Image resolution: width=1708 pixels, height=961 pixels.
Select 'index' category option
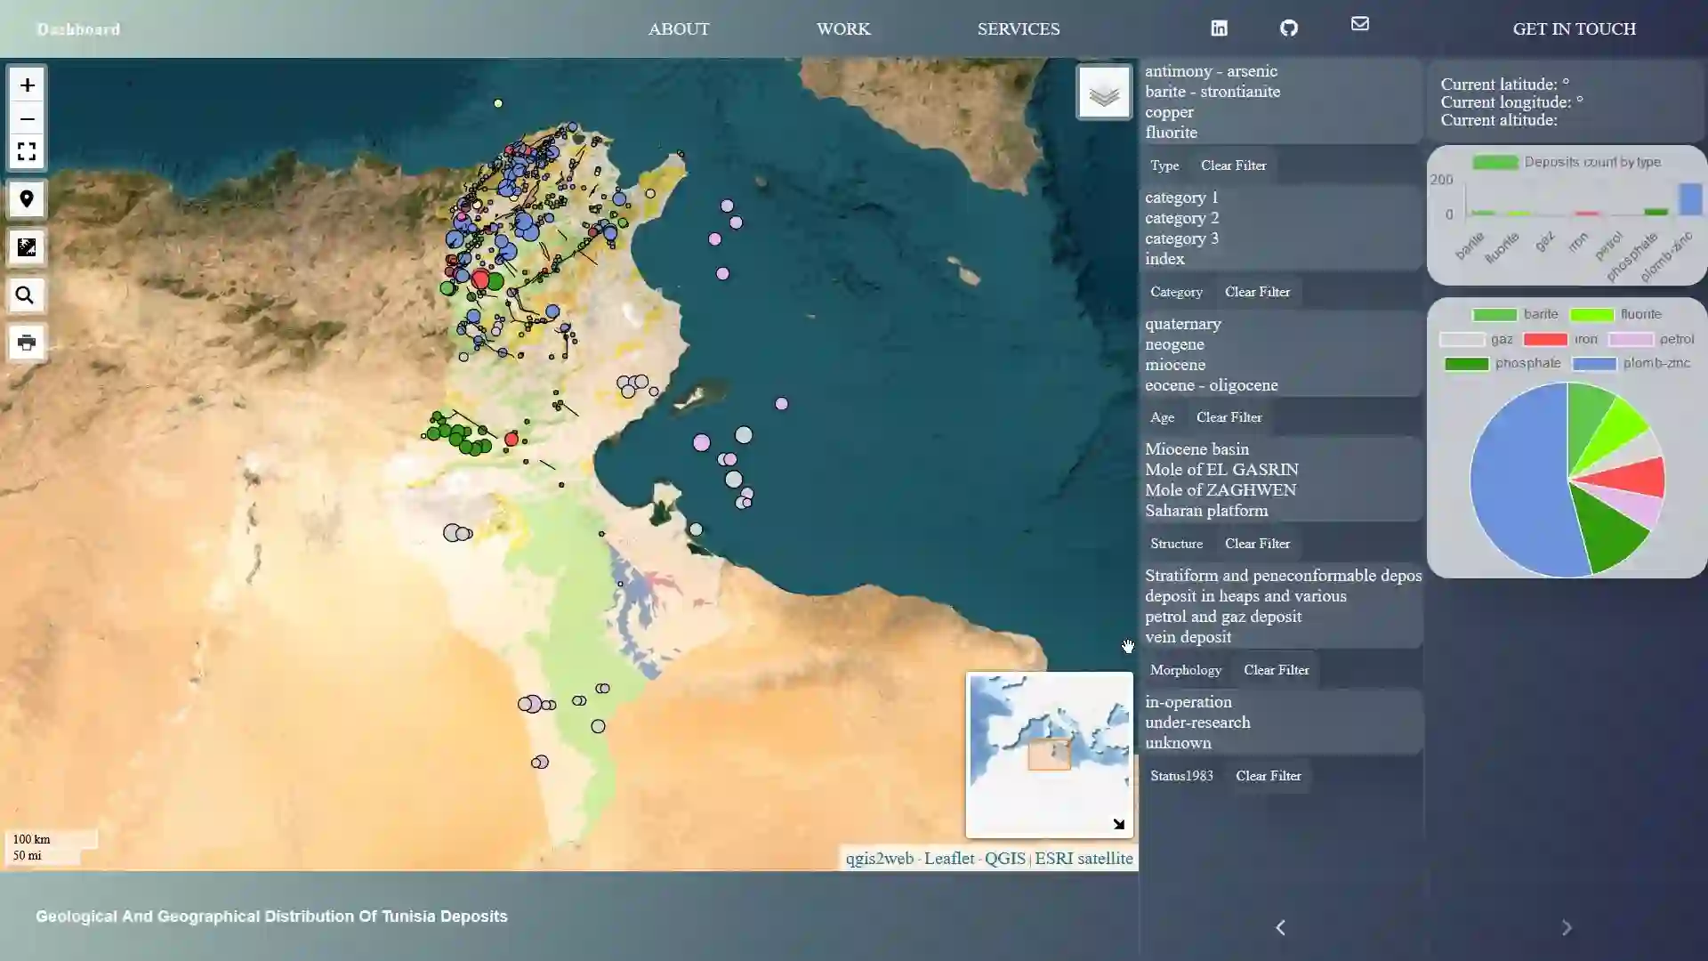[x=1164, y=259]
